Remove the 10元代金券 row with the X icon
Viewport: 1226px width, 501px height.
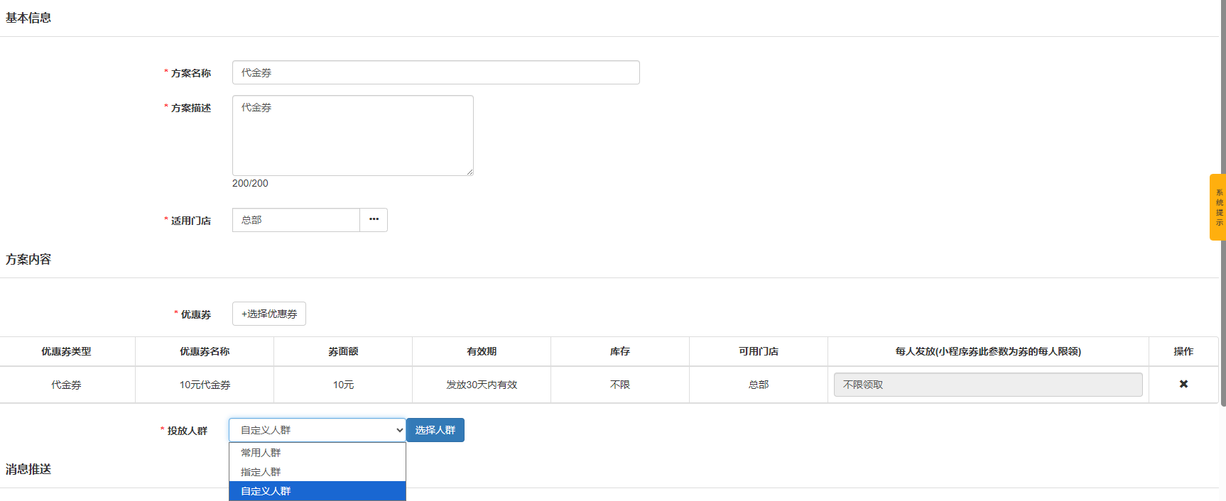pyautogui.click(x=1183, y=384)
